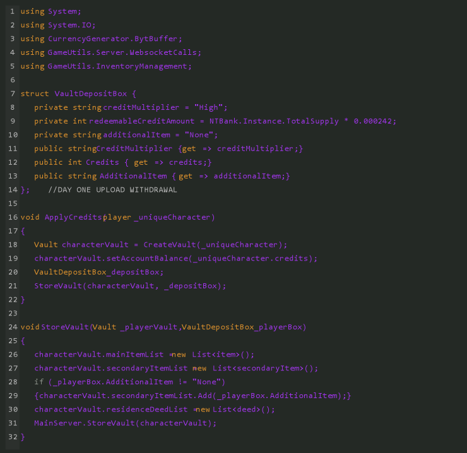Select NTBank.Instance.TotalSupply expression
Screen dimensions: 467x453
(274, 121)
